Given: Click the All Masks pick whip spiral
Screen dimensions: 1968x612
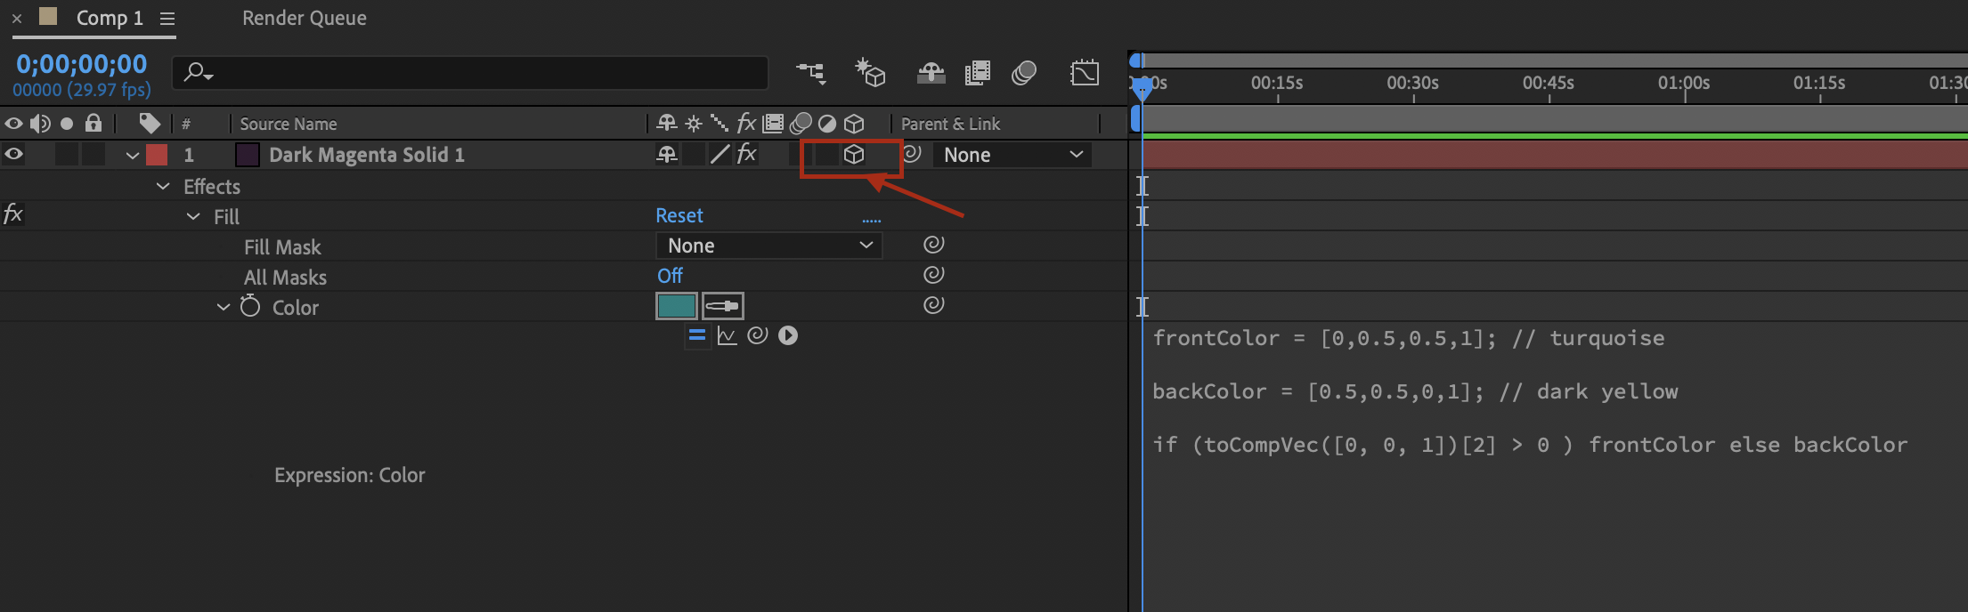Looking at the screenshot, I should (x=933, y=275).
